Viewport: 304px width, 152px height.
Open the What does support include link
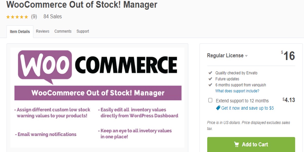(237, 91)
